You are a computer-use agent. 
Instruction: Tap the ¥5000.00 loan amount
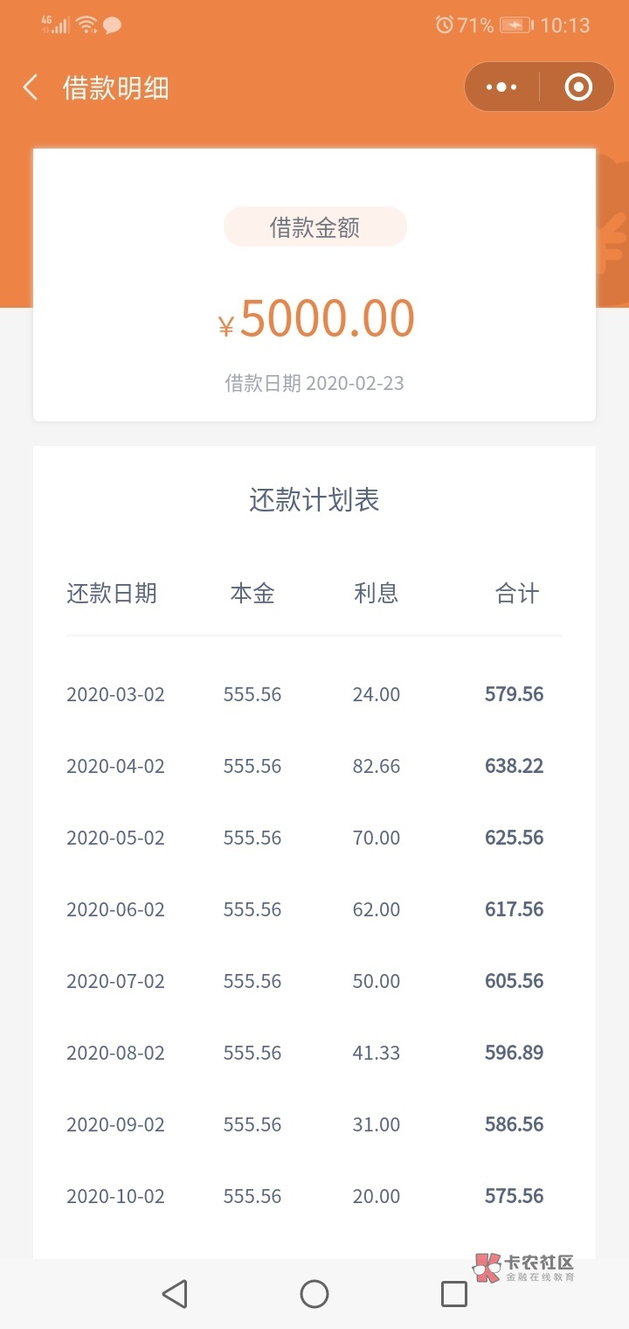(316, 318)
